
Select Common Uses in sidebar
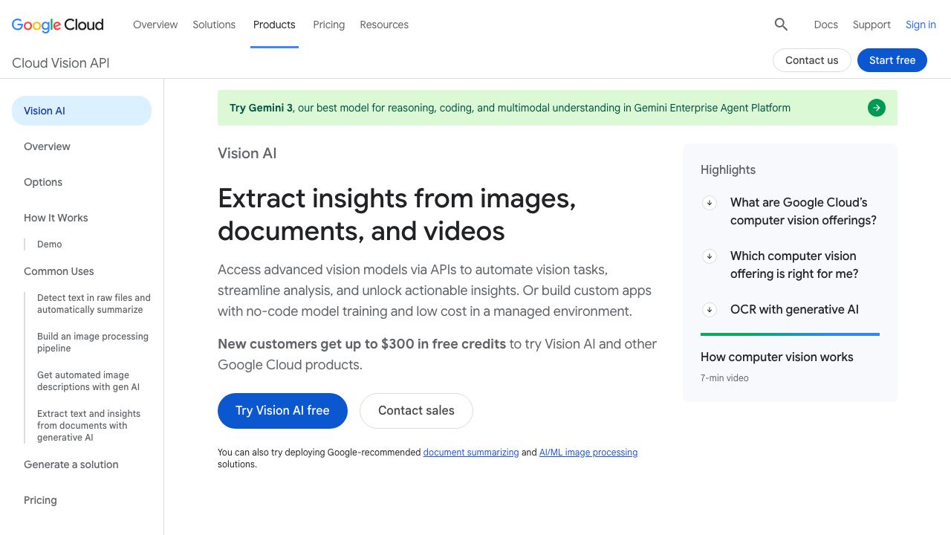click(x=59, y=271)
